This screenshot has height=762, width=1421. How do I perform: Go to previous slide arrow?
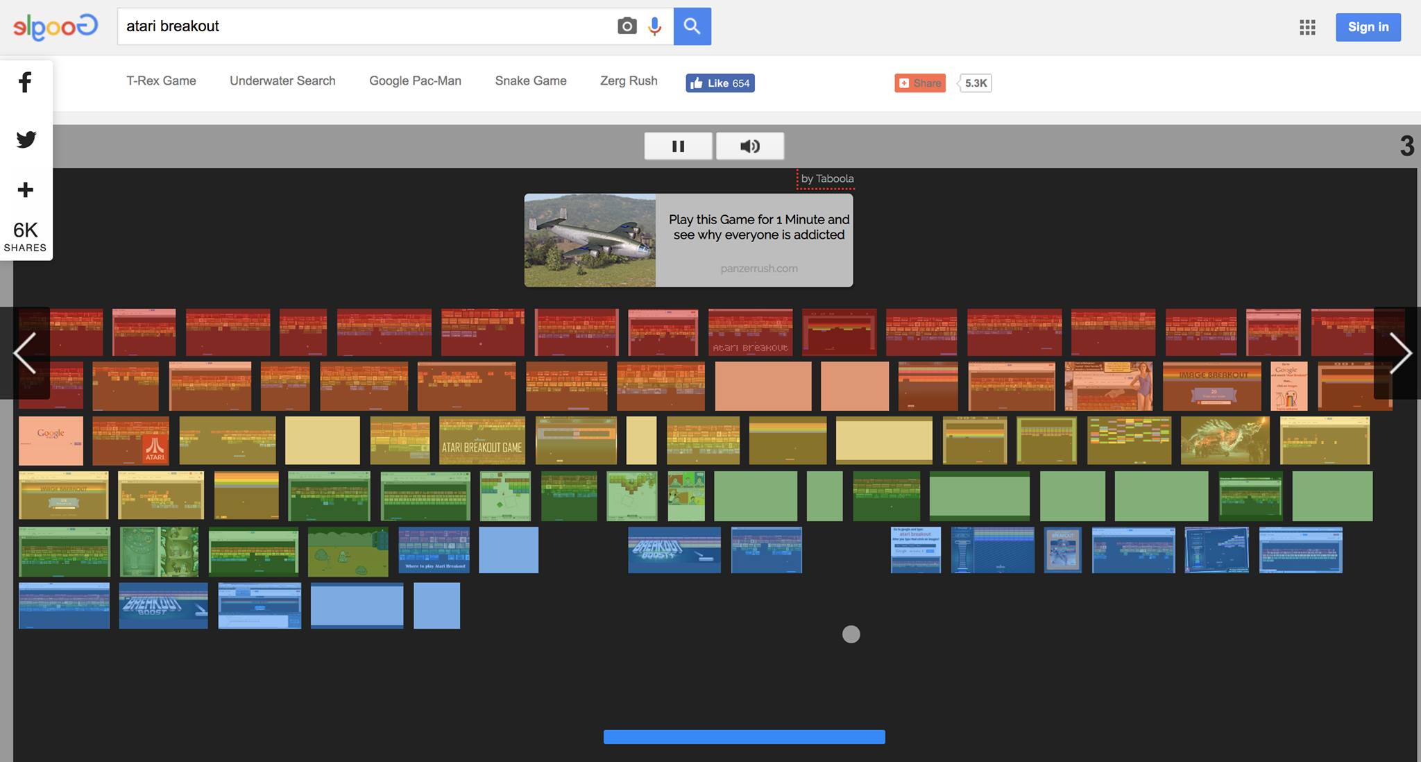(25, 353)
